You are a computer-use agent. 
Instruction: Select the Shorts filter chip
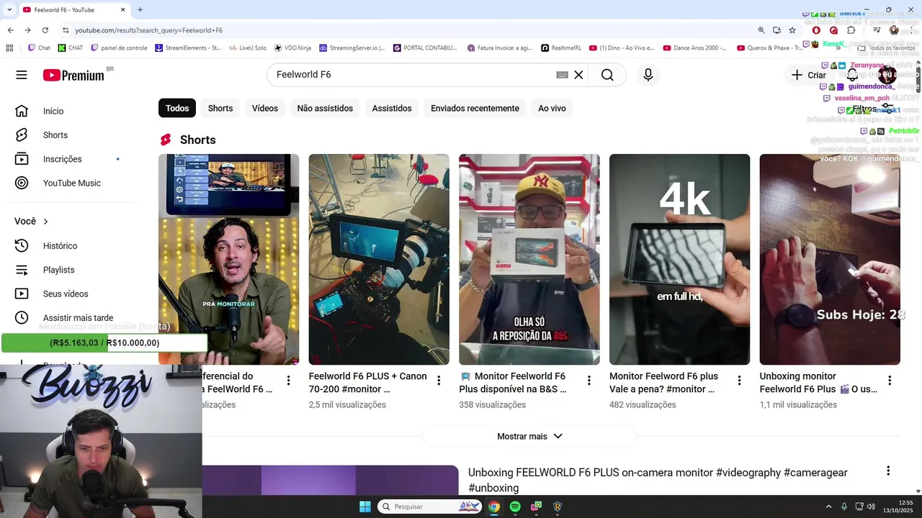tap(220, 108)
